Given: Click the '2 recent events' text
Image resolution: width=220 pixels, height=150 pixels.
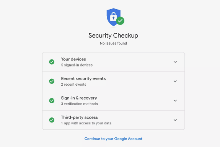Looking at the screenshot, I should 73,85.
